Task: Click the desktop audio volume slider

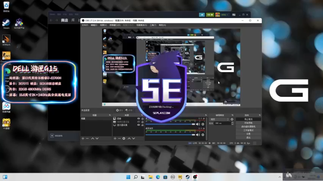Action: [170, 135]
